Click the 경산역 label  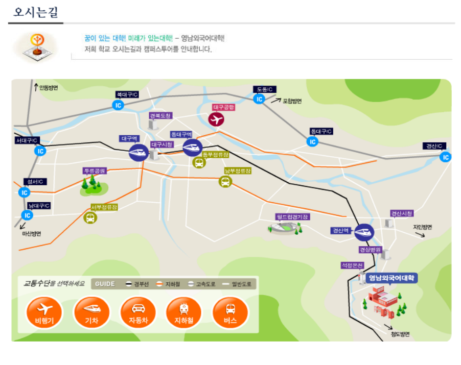pos(340,231)
